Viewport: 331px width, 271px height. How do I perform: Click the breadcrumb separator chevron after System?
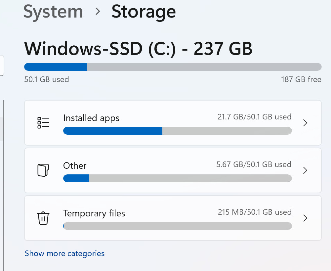pos(98,11)
